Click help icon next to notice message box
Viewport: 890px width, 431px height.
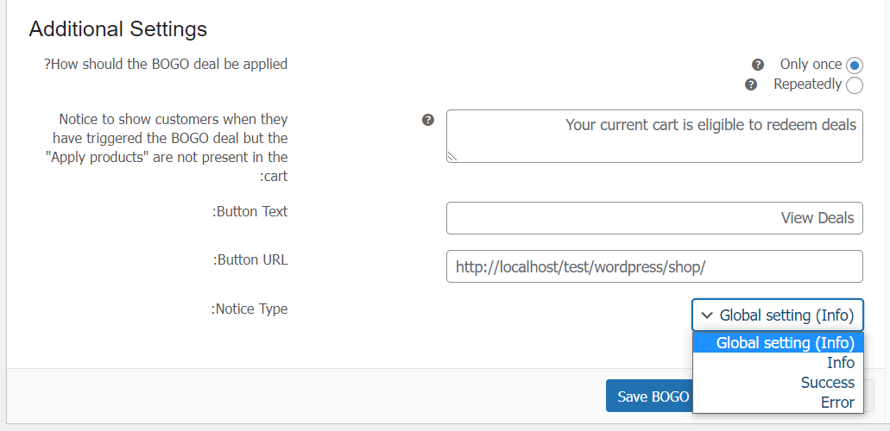coord(428,120)
